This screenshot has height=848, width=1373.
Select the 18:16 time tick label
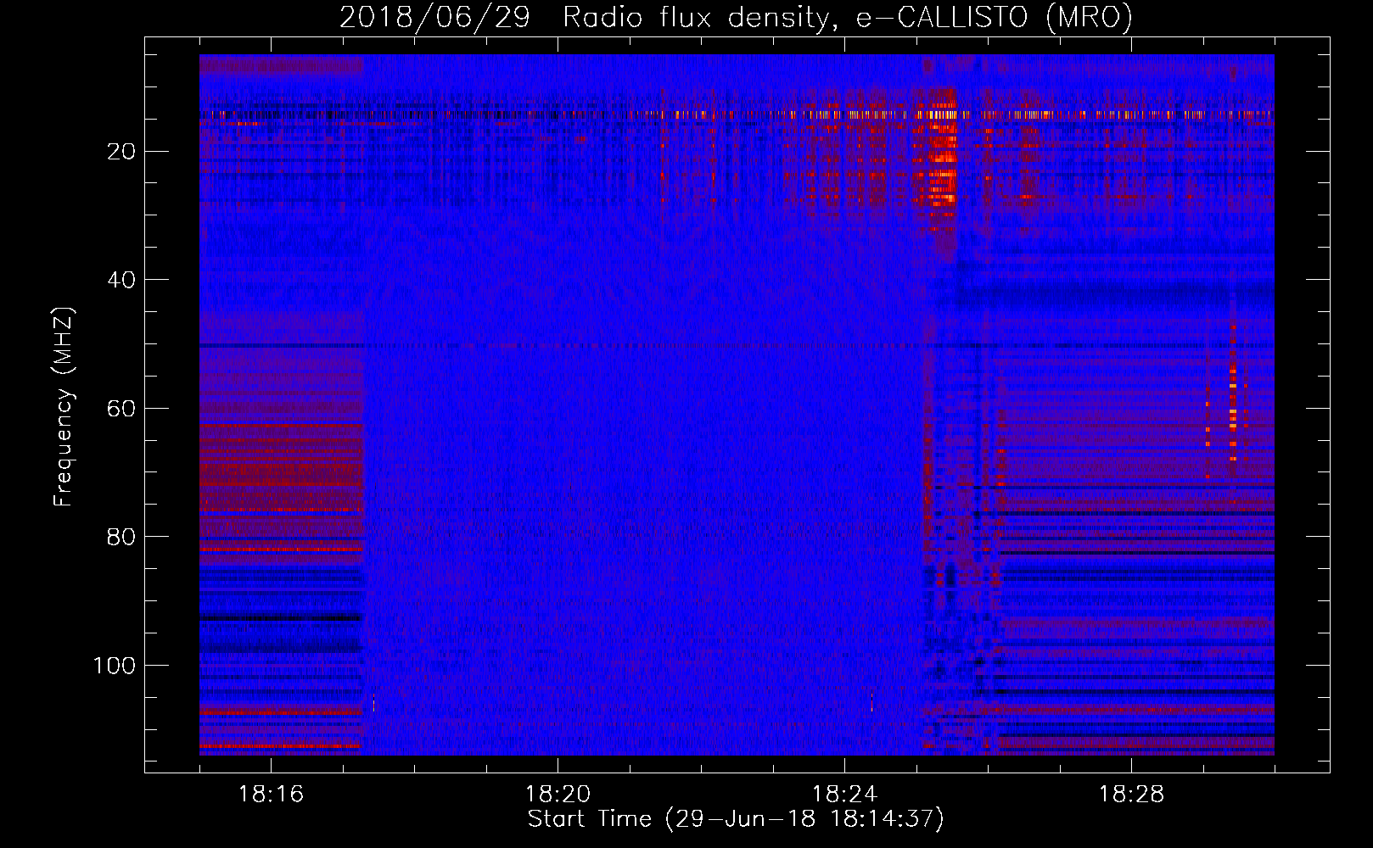coord(271,795)
